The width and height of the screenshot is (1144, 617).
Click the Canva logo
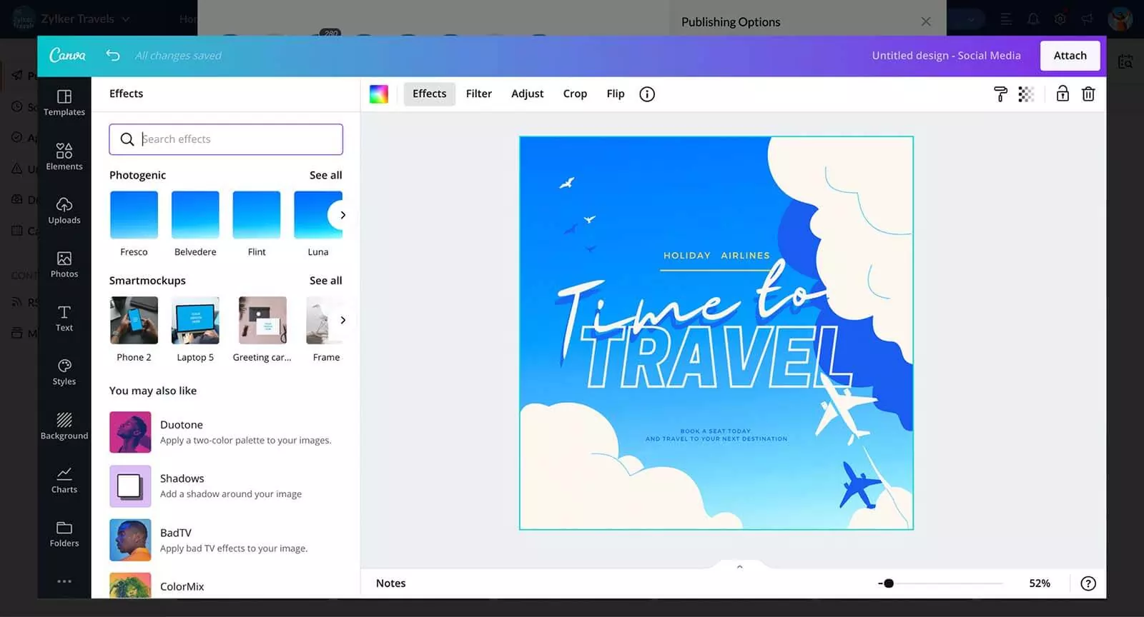tap(67, 55)
